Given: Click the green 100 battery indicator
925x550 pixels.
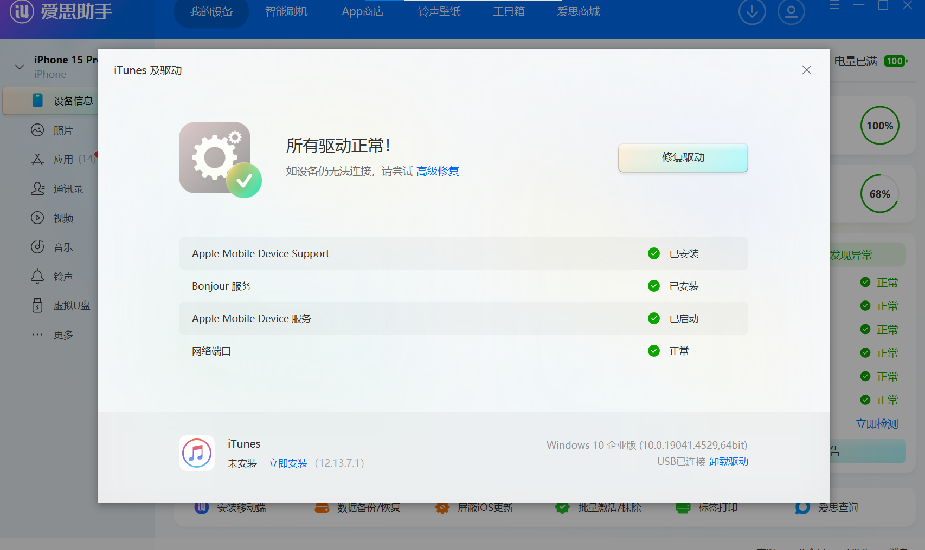Looking at the screenshot, I should (895, 61).
